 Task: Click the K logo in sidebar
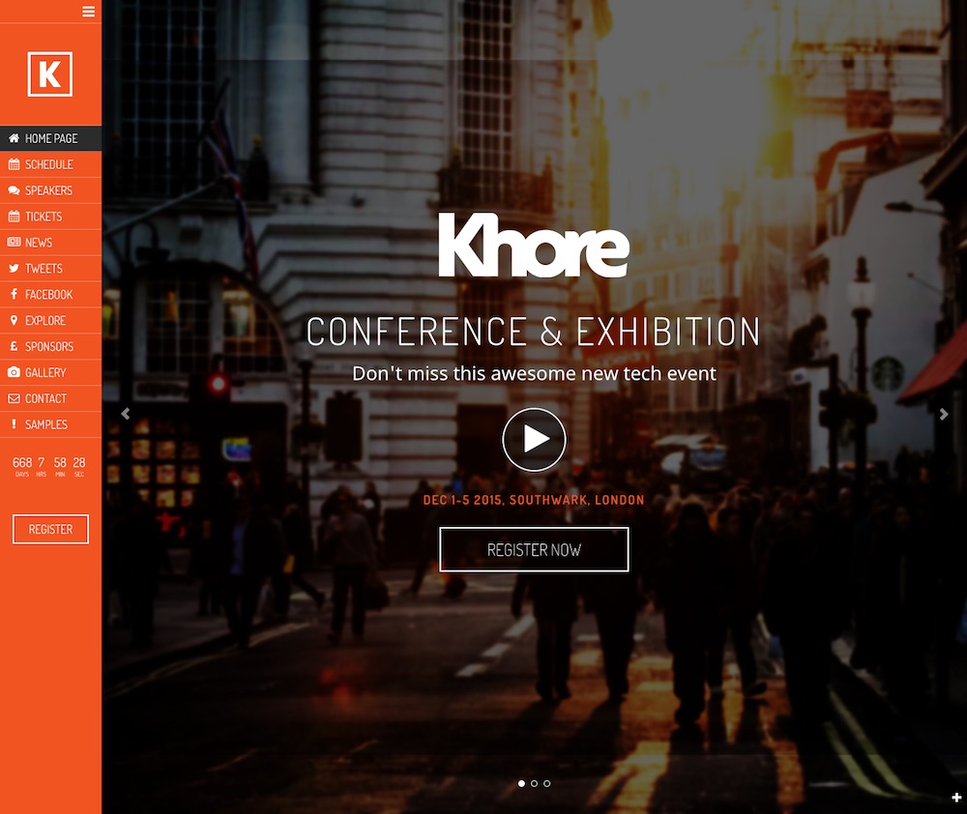tap(50, 74)
